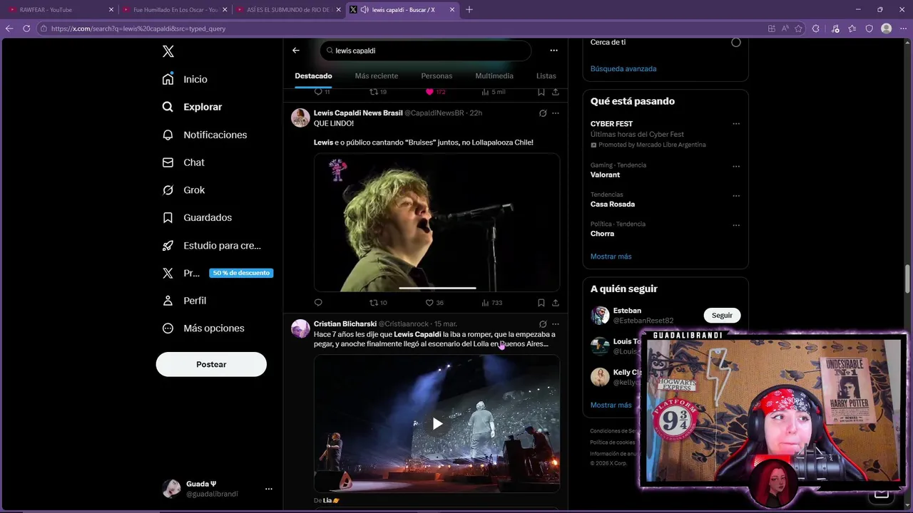Open account menu dots next to Guada

click(x=269, y=489)
